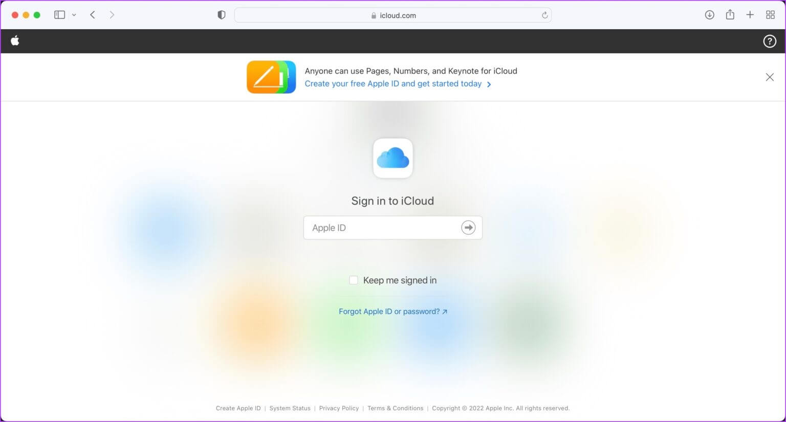The width and height of the screenshot is (786, 422).
Task: Click 'Anyone can use Pages, Numbers' text
Action: pos(411,71)
